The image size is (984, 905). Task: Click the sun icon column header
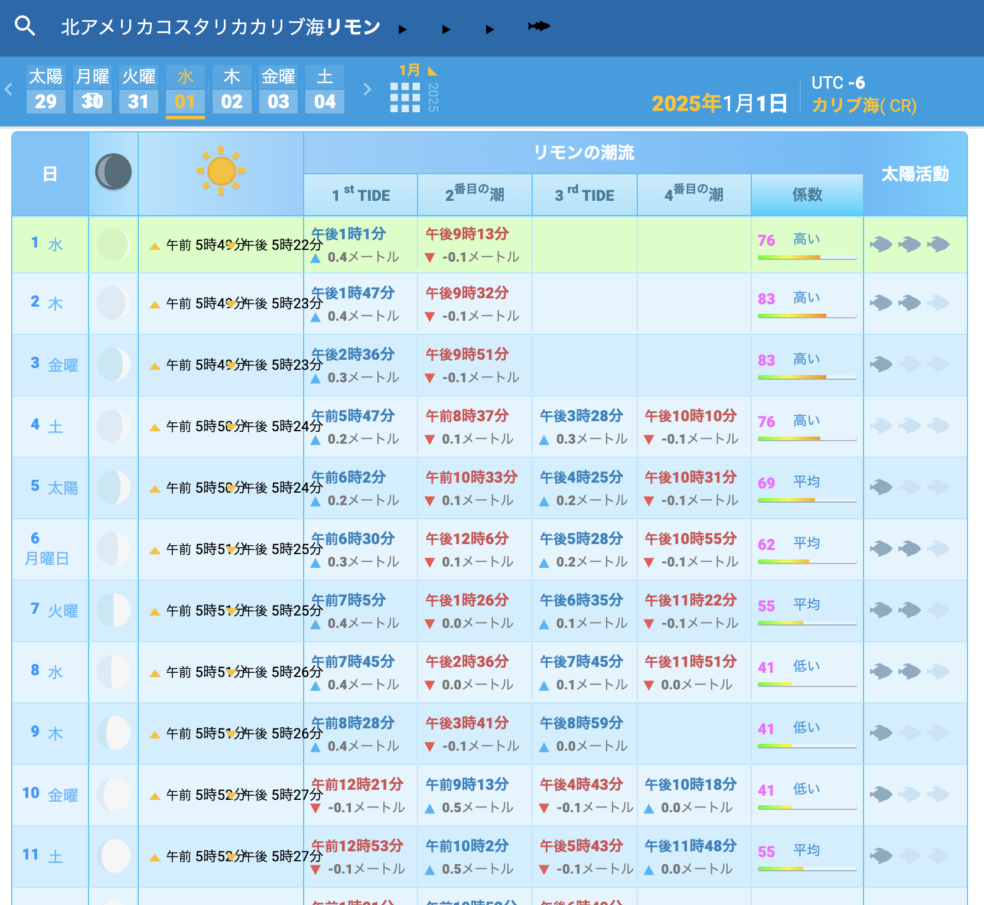(221, 171)
